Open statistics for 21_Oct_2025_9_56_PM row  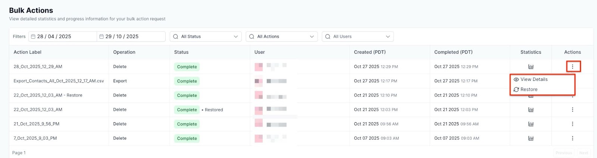point(531,124)
